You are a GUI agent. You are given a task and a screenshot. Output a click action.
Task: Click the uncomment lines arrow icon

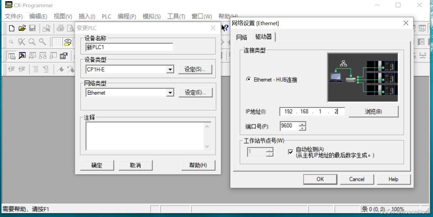pyautogui.click(x=46, y=69)
